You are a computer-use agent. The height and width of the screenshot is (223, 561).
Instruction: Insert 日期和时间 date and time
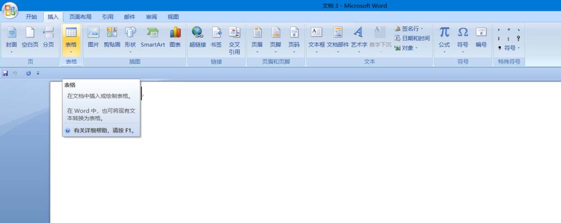pos(412,38)
